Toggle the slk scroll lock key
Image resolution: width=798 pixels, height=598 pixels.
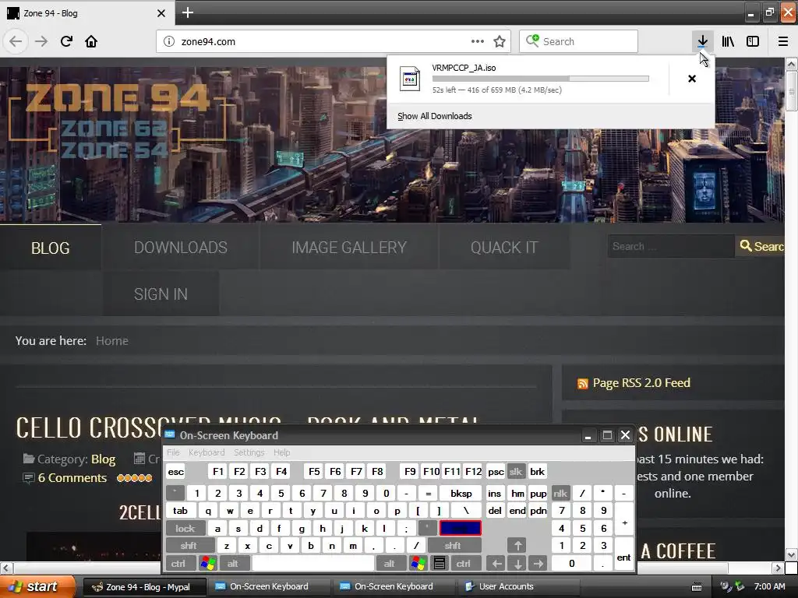coord(516,472)
